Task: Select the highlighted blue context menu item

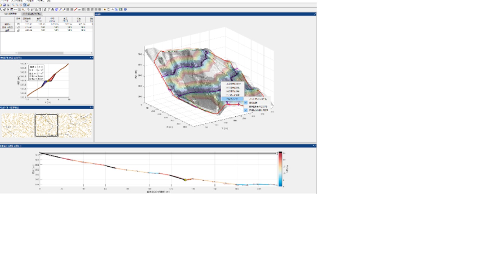Action: 233,99
